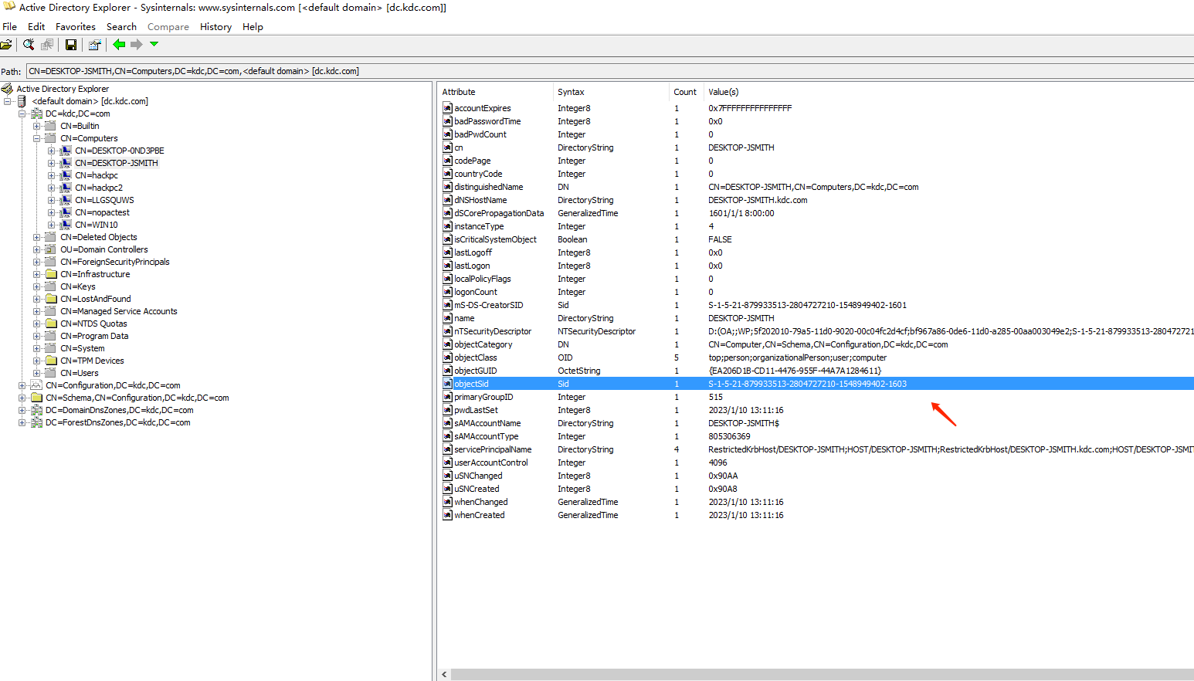The height and width of the screenshot is (681, 1194).
Task: Select the mS-DS-CreatorSID attribute row
Action: [816, 305]
